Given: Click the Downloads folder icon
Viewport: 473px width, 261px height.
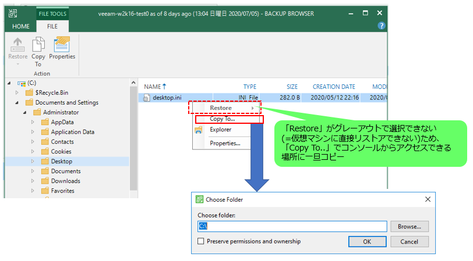Looking at the screenshot, I should tap(45, 181).
